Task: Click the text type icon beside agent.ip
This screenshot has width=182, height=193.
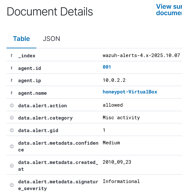Action: [12, 80]
